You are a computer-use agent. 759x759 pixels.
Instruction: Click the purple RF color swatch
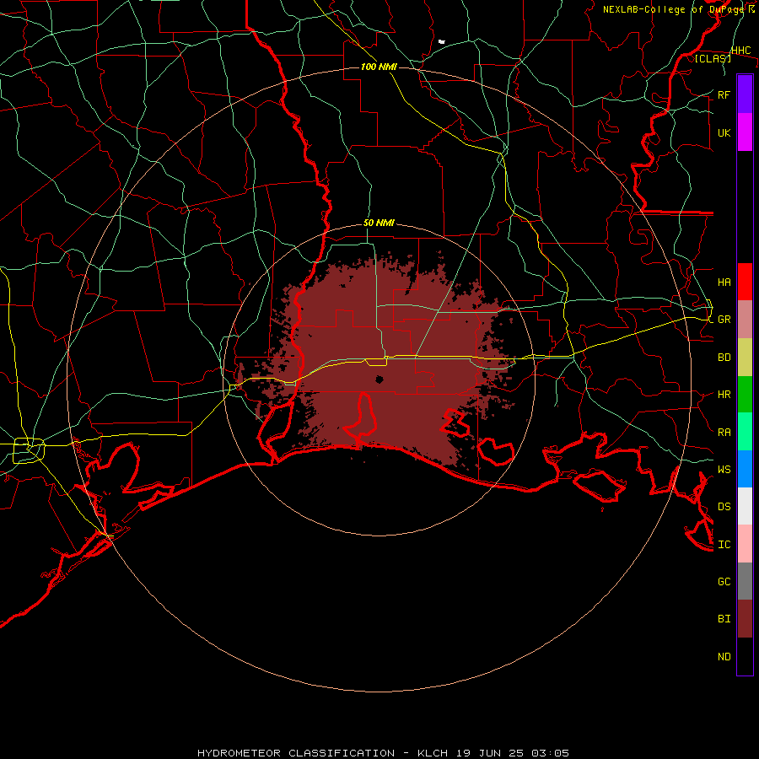[x=745, y=94]
